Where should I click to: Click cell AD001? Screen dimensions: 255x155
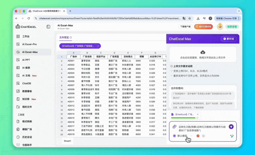click(x=73, y=61)
